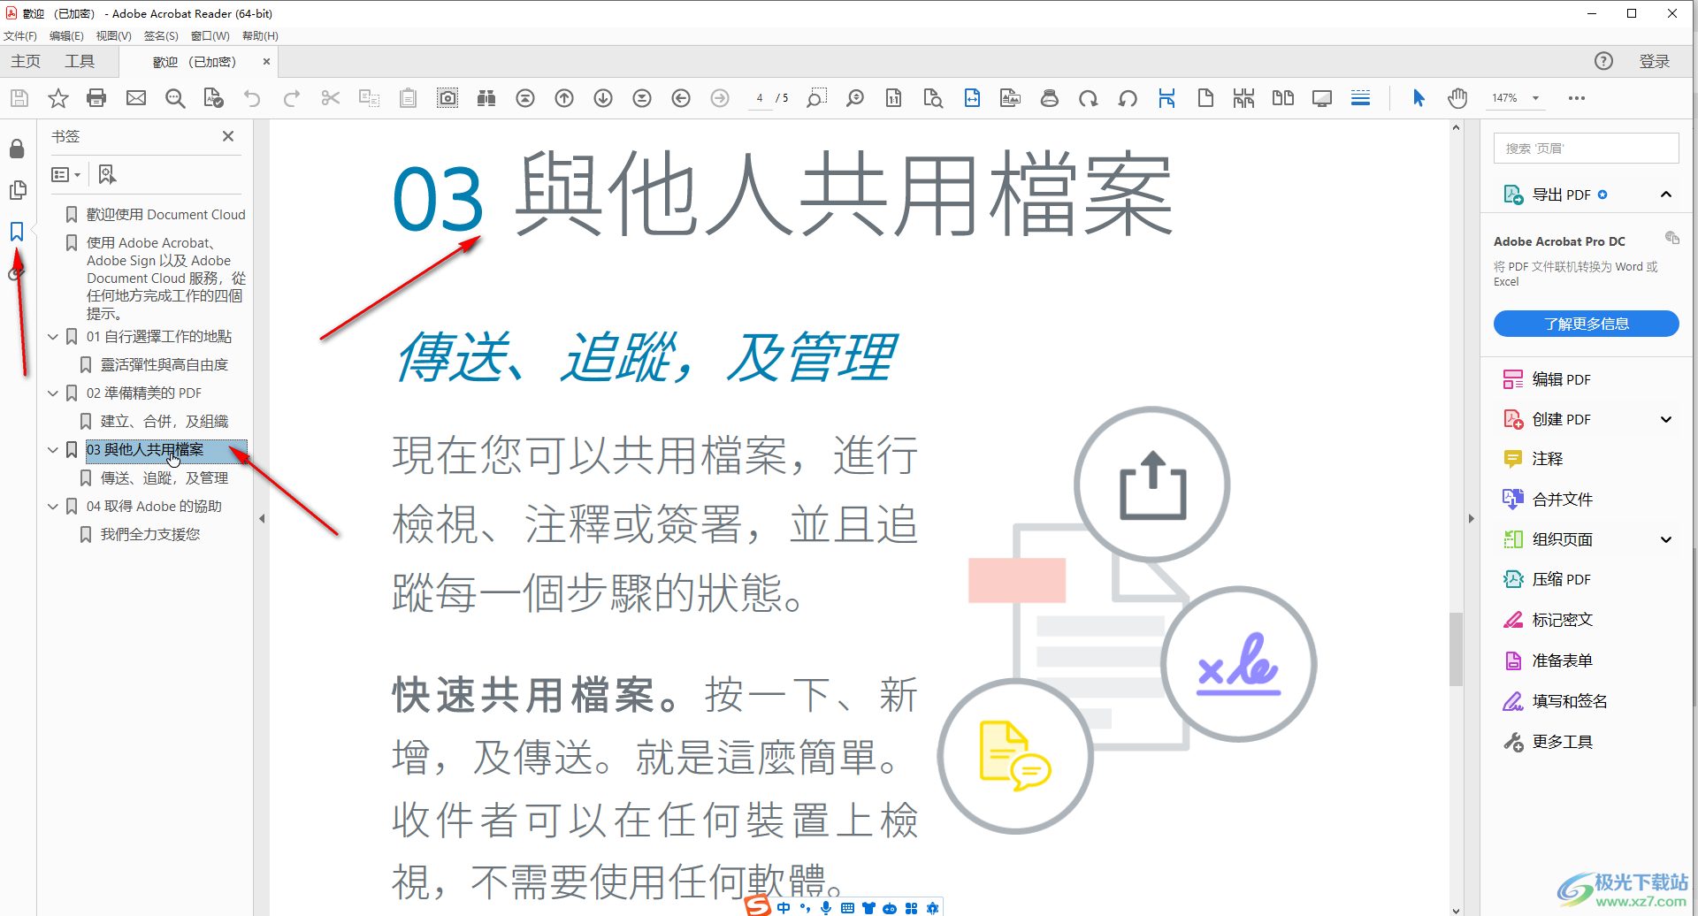Screen dimensions: 1698x916
Task: Open zoom level 147% dropdown
Action: point(1536,98)
